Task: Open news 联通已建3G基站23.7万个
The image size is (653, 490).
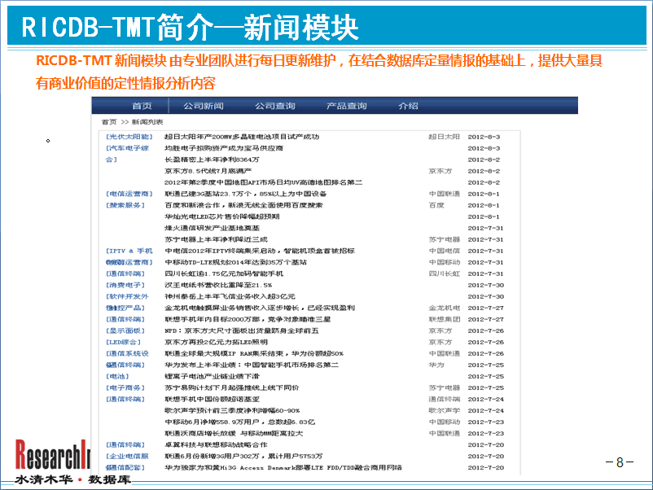Action: [245, 194]
